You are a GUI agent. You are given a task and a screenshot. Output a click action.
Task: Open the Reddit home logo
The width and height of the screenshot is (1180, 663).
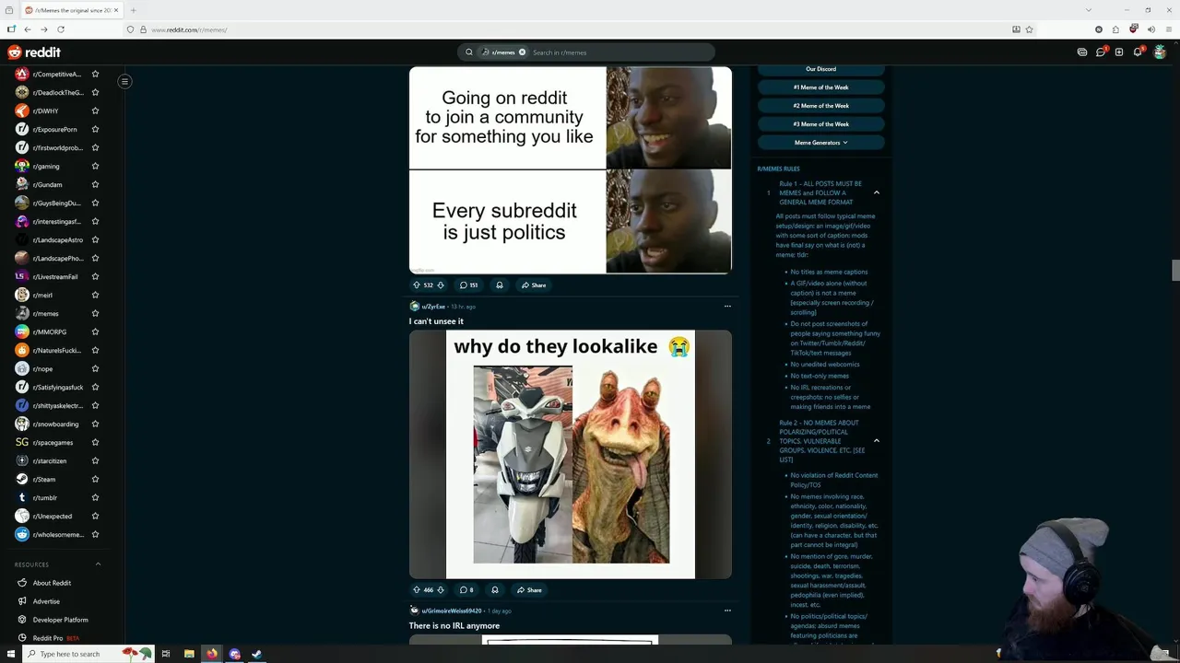coord(34,52)
